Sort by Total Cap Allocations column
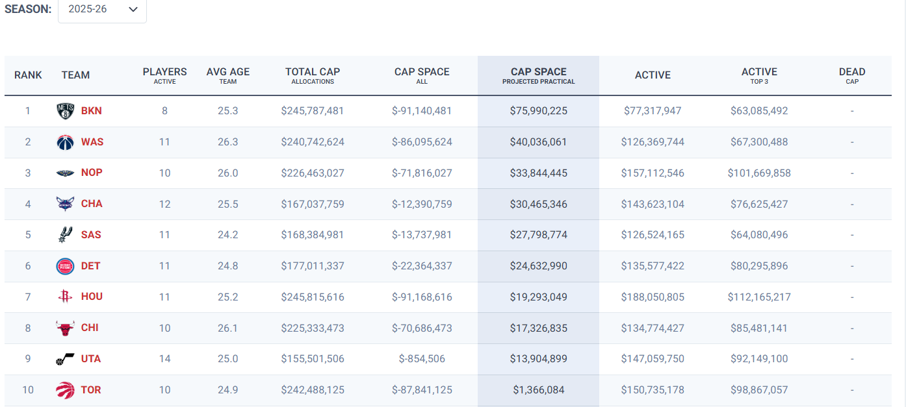 coord(313,75)
